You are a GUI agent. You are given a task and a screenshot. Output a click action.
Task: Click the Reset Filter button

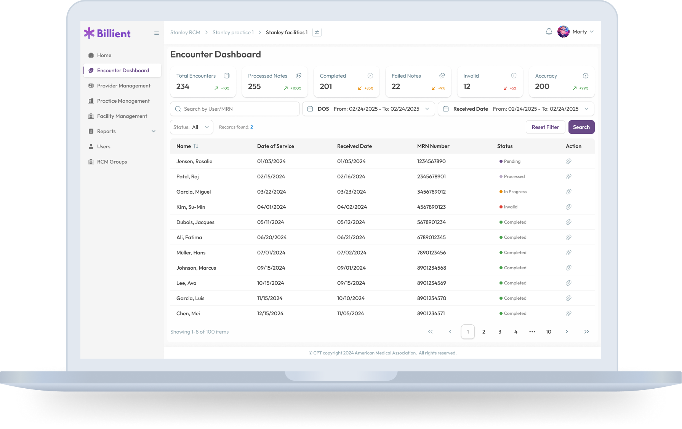(x=545, y=127)
